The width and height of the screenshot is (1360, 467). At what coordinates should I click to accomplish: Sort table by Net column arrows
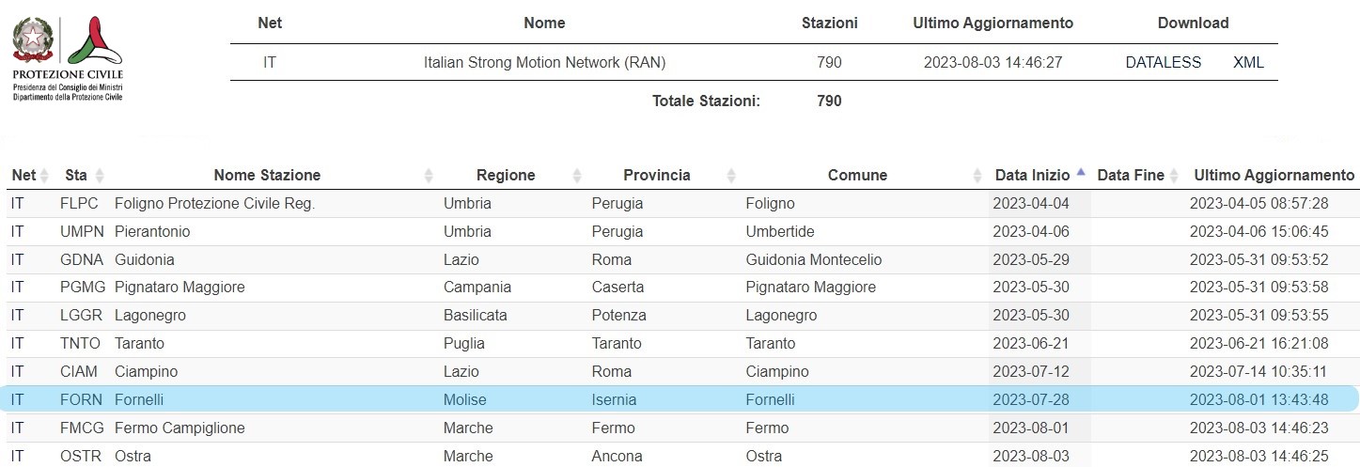[x=44, y=176]
